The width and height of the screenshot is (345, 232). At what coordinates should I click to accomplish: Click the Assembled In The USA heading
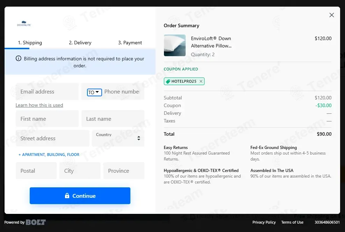[272, 171]
